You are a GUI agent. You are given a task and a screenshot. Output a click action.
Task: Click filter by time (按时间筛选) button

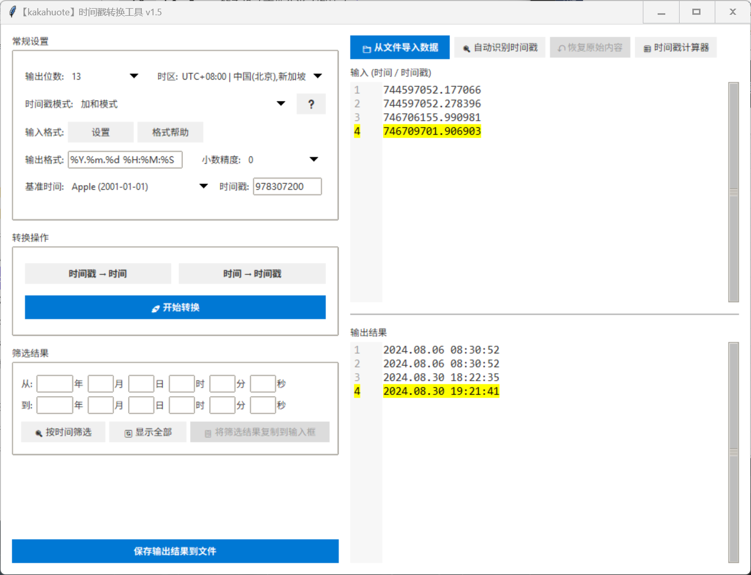coord(63,432)
